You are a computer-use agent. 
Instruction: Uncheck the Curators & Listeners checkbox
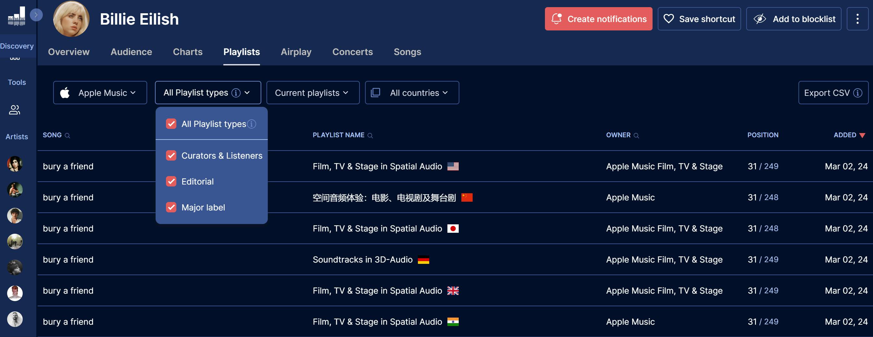click(x=171, y=156)
